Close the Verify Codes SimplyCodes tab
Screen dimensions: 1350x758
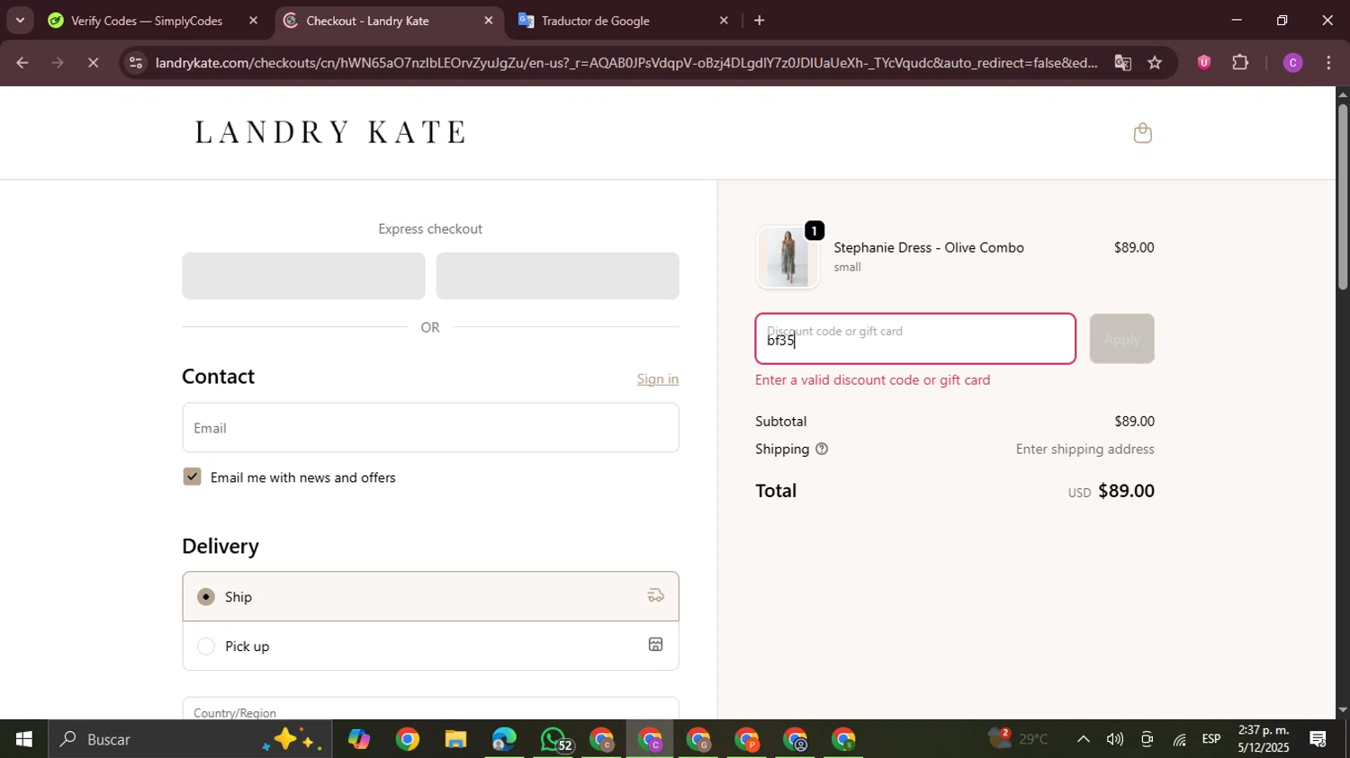coord(253,20)
